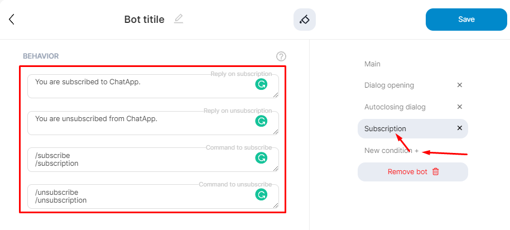
Task: Click the paint bucket theme icon
Action: click(305, 20)
